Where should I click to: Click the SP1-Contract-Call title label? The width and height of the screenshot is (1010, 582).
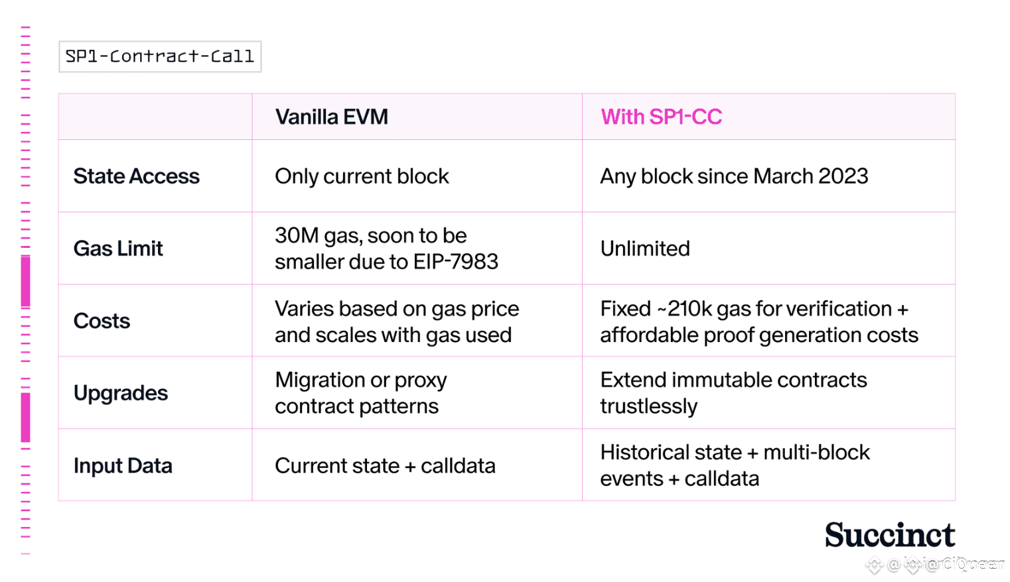pos(160,56)
